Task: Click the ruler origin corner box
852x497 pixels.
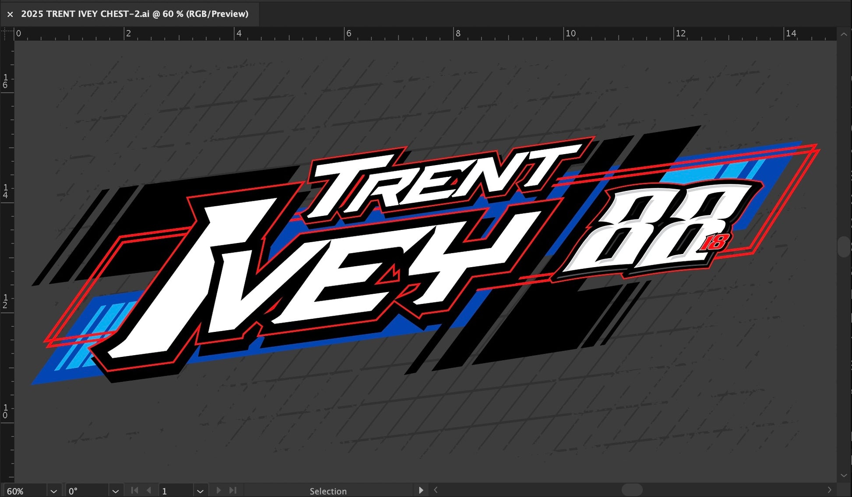Action: point(7,33)
